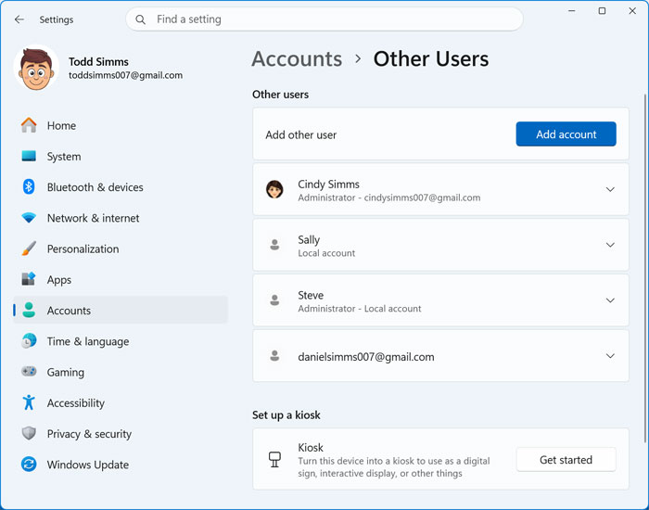Open Apps settings label

(x=59, y=280)
